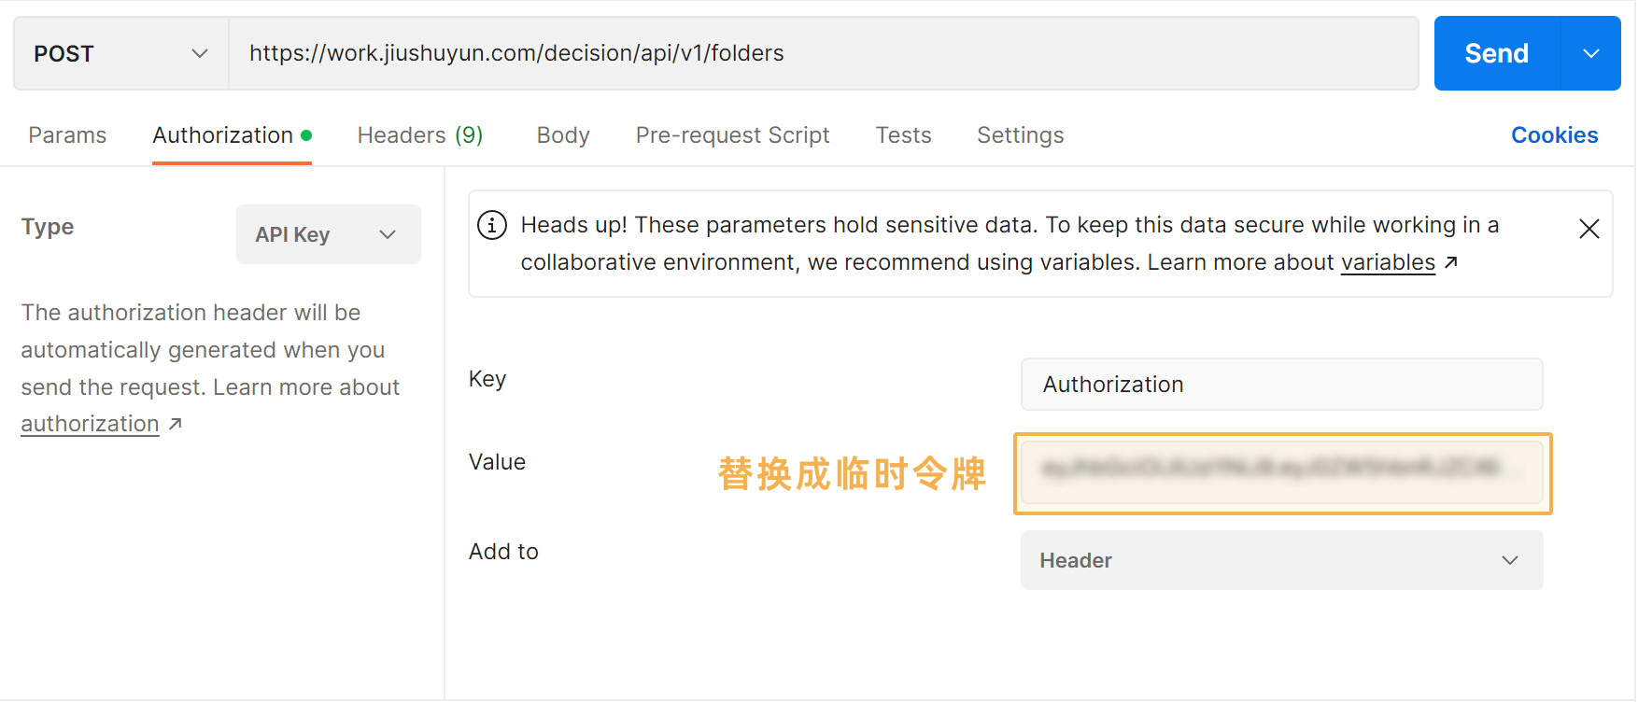Open the Send button dropdown arrow

coord(1590,54)
